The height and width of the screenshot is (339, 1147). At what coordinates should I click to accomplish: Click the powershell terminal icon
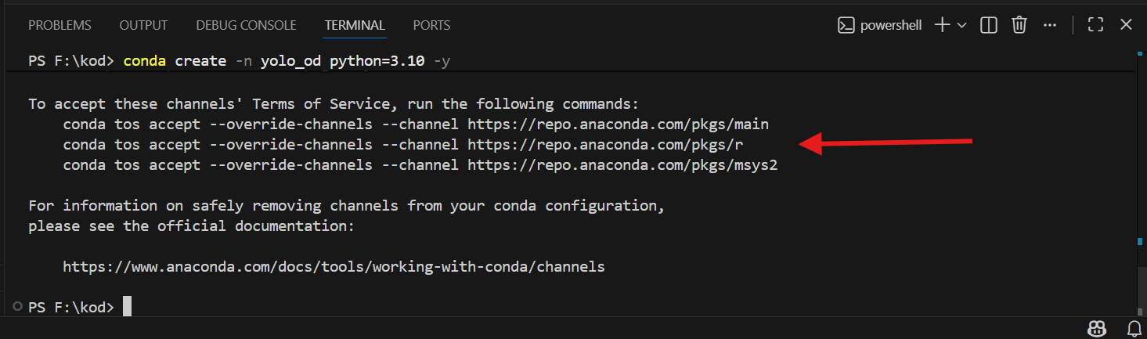click(x=846, y=25)
